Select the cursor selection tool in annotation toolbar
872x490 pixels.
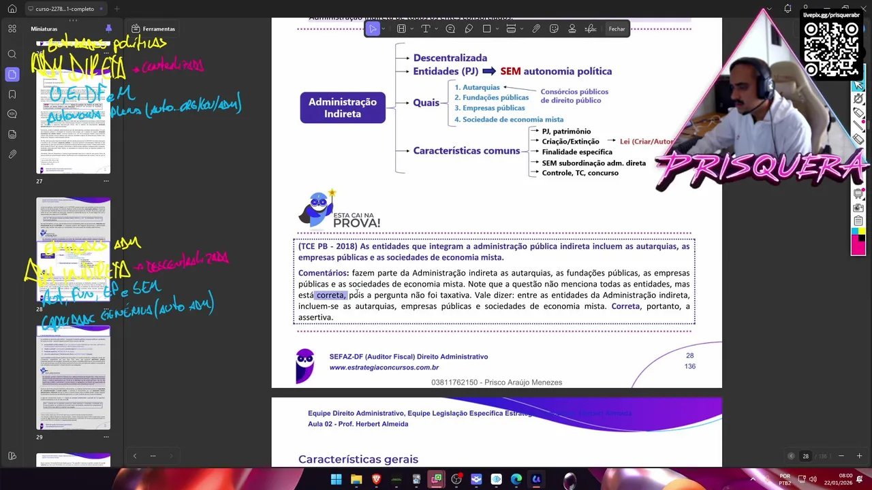coord(373,29)
